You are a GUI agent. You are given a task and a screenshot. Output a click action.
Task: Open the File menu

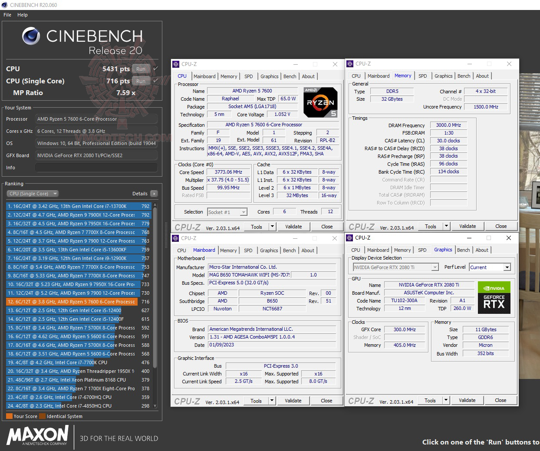point(7,15)
